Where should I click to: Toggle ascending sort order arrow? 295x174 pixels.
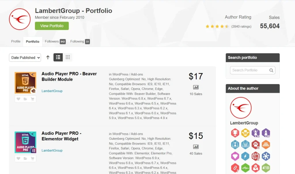click(x=48, y=57)
